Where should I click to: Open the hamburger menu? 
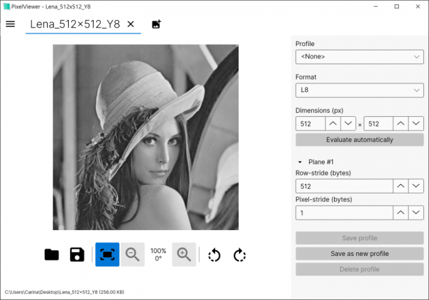pyautogui.click(x=10, y=24)
